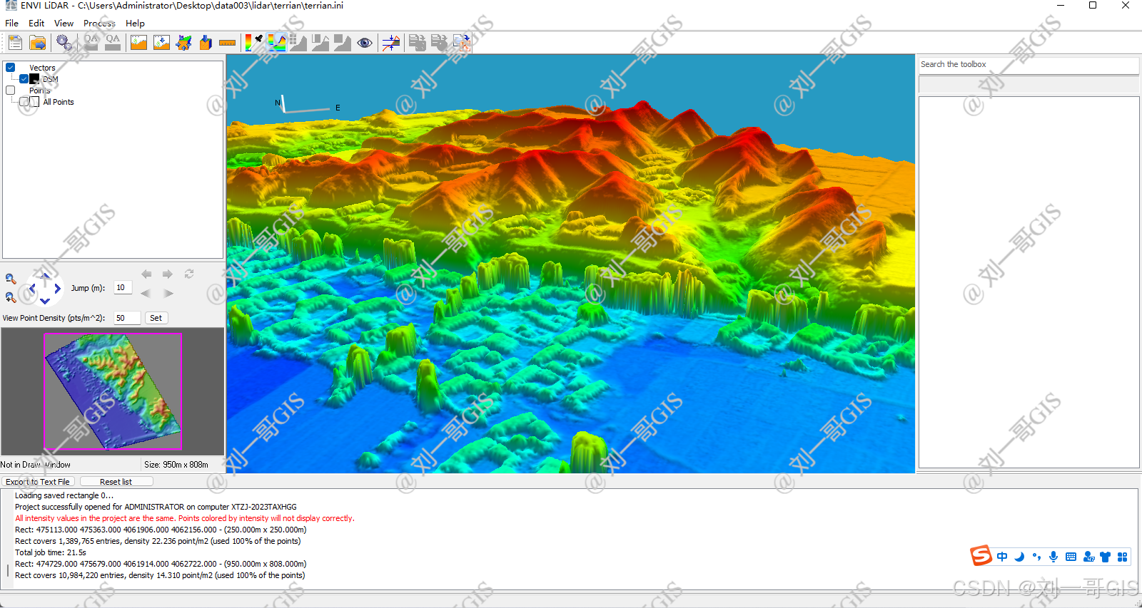Image resolution: width=1142 pixels, height=608 pixels.
Task: Select the Vectors tree item label
Action: 42,68
